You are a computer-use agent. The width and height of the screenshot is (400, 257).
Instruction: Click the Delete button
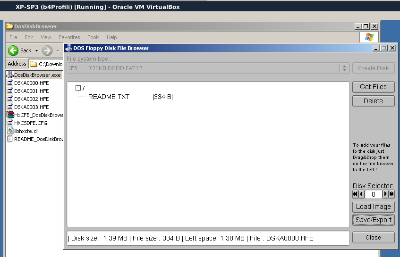[374, 101]
